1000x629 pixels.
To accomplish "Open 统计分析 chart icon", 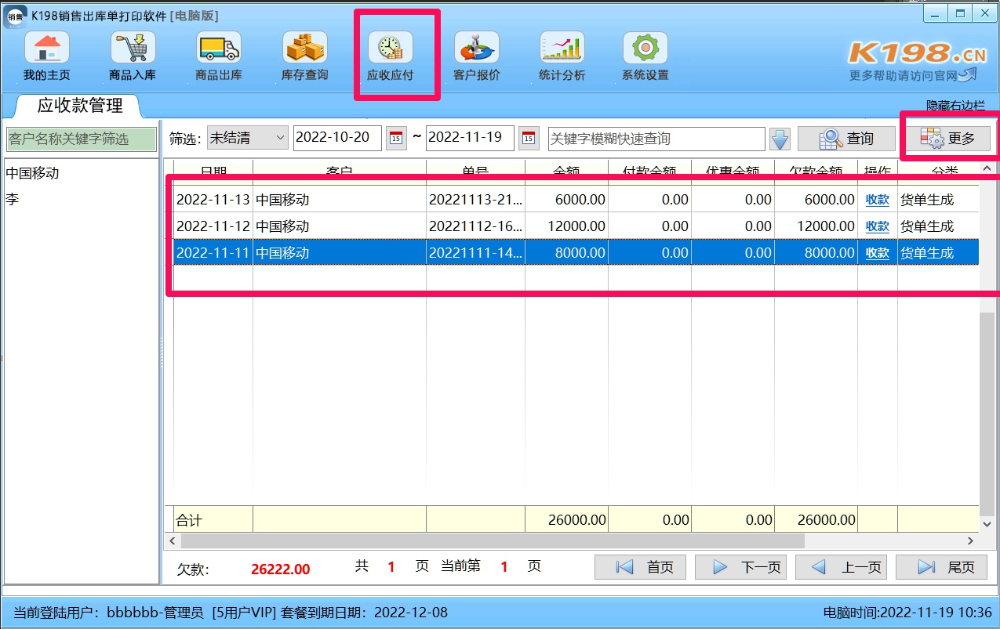I will [562, 49].
